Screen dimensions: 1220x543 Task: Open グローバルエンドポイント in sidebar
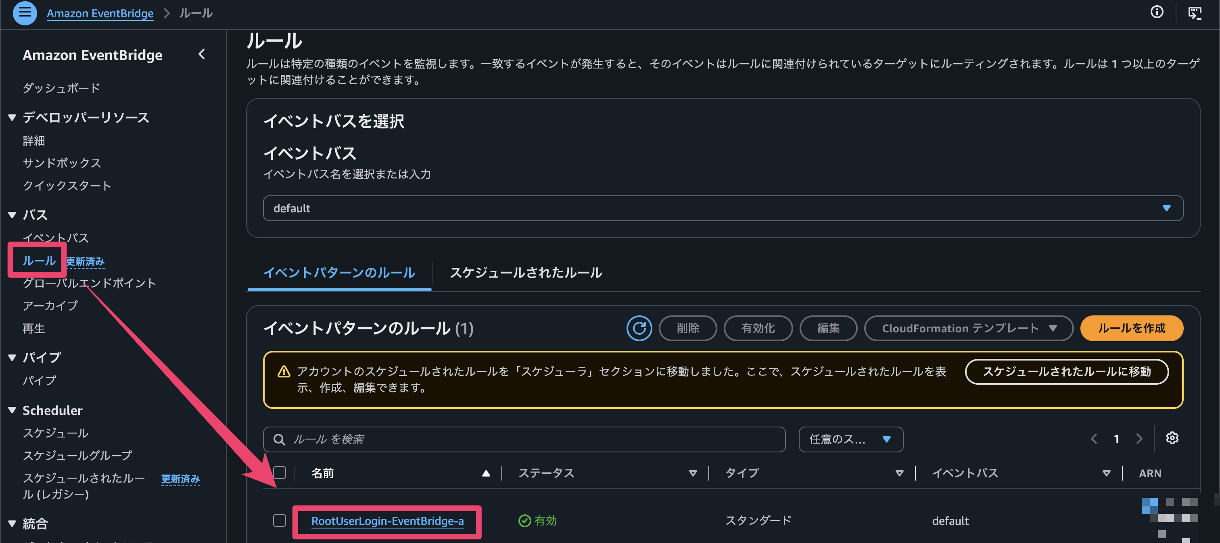tap(90, 283)
